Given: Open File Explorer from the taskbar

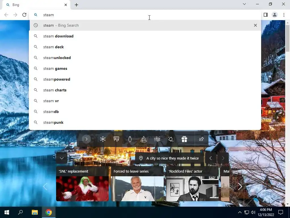Looking at the screenshot, I should coord(35,212).
